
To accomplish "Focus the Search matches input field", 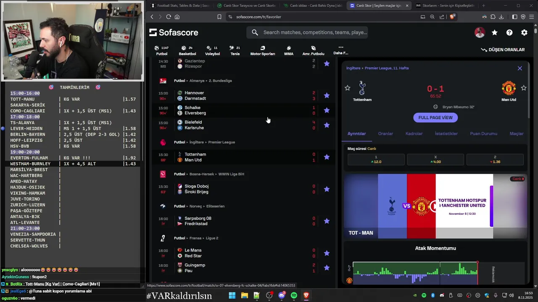I will [307, 32].
